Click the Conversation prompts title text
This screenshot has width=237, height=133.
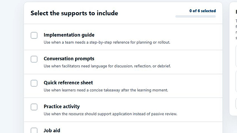pos(69,59)
